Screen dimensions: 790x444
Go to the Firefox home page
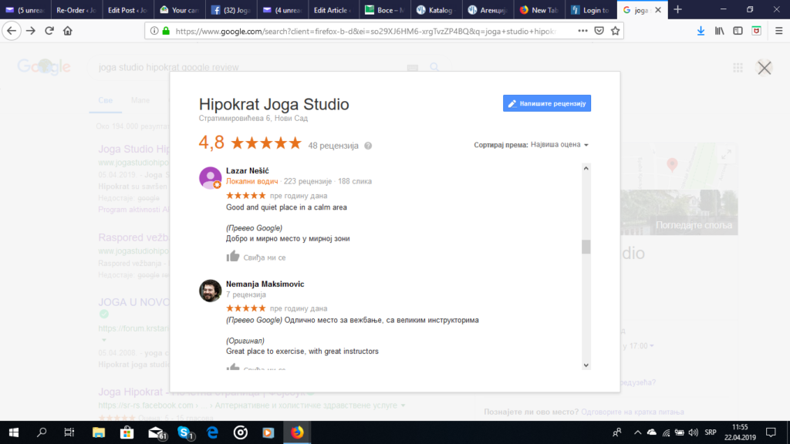coord(68,31)
